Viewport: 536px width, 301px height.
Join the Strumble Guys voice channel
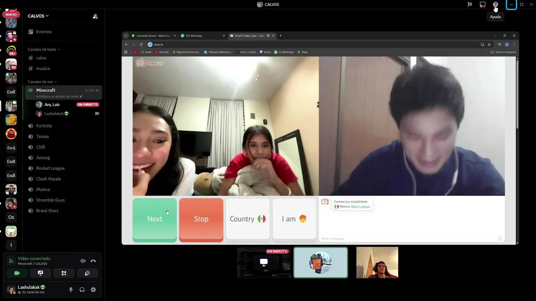[x=63, y=200]
